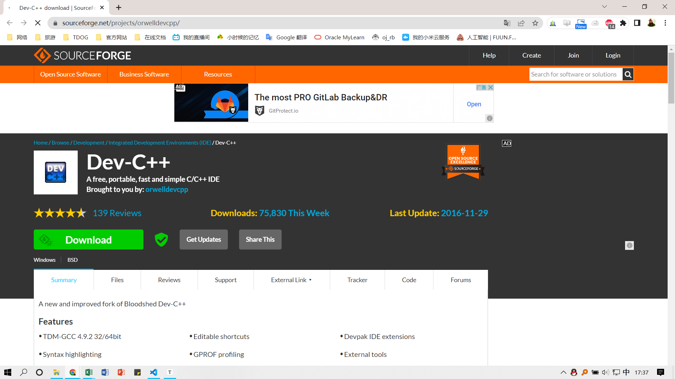The width and height of the screenshot is (675, 379).
Task: Open the Tracker tab
Action: 357,280
